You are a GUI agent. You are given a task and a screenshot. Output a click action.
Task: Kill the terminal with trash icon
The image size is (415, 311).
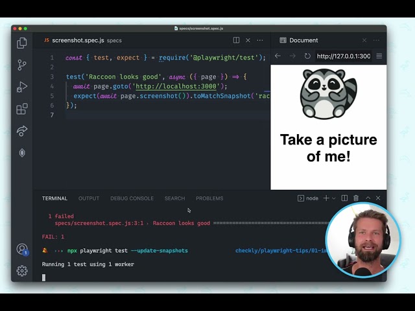click(356, 198)
